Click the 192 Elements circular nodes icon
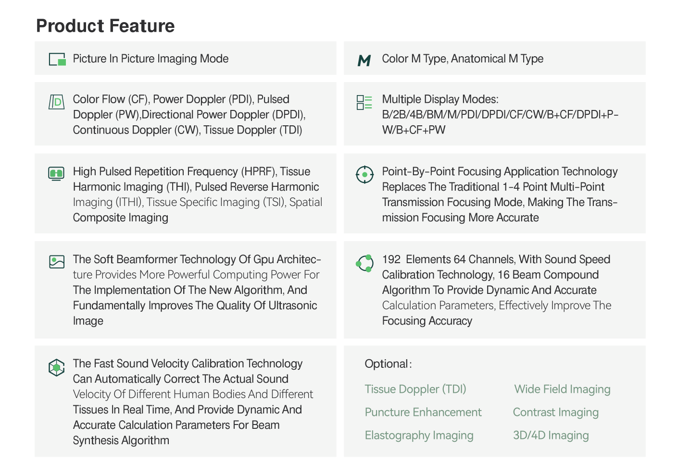 pos(365,263)
